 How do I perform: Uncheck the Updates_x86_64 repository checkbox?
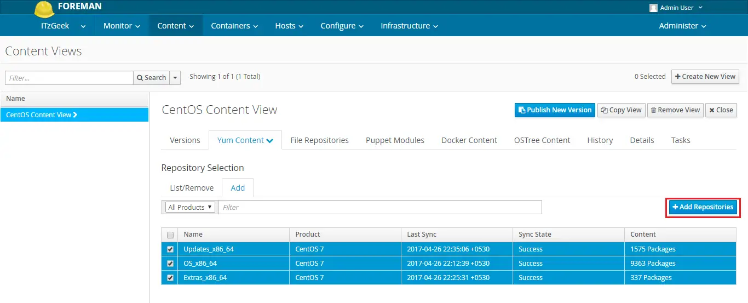pos(170,249)
